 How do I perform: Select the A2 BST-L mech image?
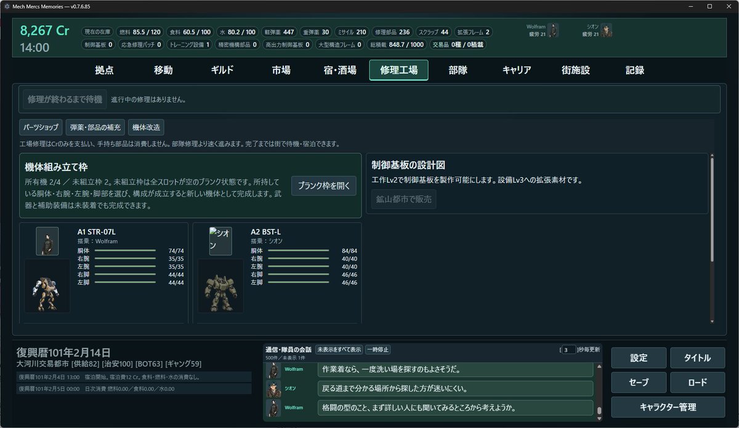220,286
